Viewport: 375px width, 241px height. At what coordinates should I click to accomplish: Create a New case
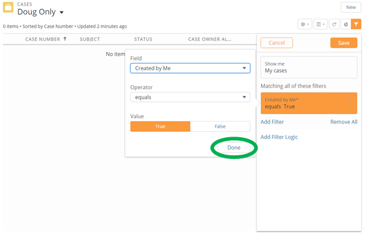click(351, 7)
